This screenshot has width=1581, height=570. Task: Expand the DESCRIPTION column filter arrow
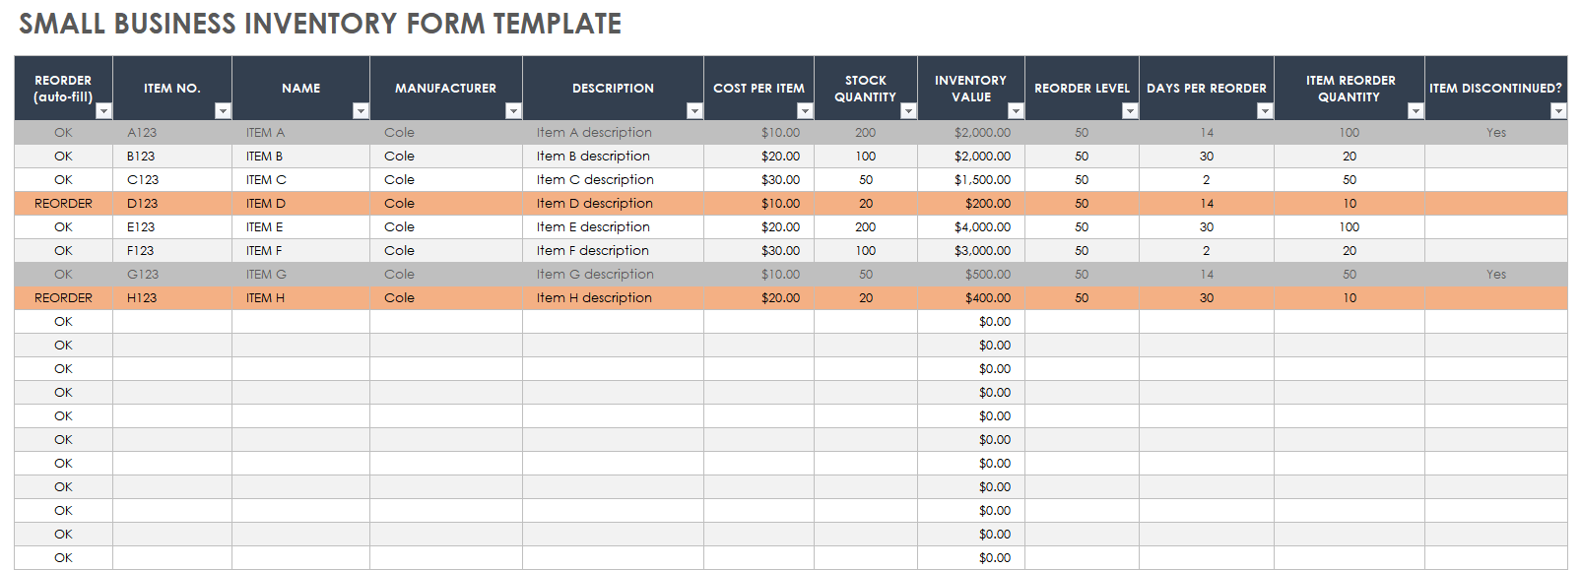694,111
